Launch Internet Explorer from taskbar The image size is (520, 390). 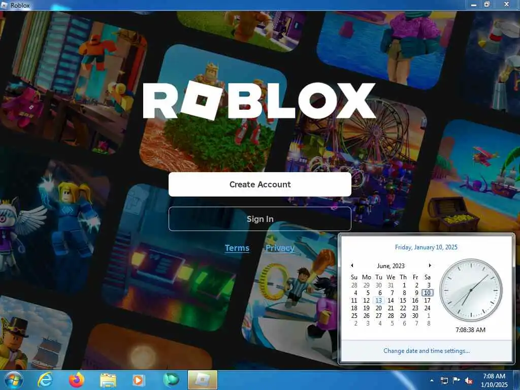point(45,380)
